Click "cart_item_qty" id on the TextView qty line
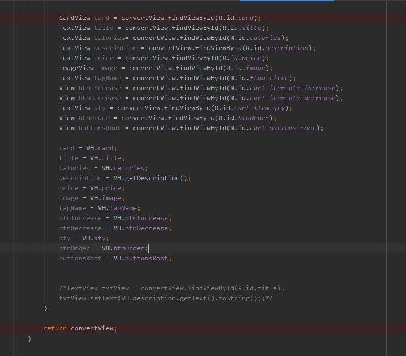406x356 pixels. [x=259, y=108]
